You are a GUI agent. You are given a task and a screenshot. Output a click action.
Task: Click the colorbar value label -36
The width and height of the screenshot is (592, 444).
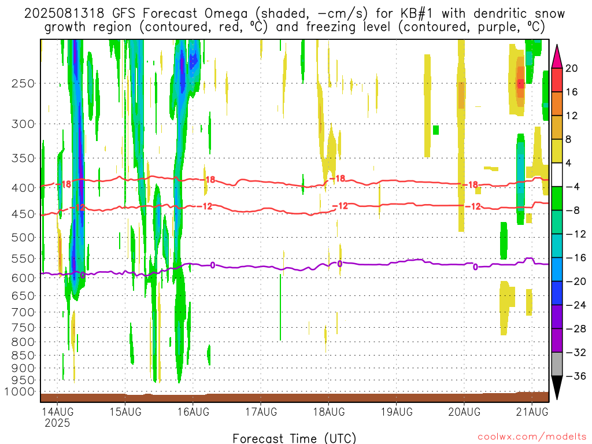575,376
